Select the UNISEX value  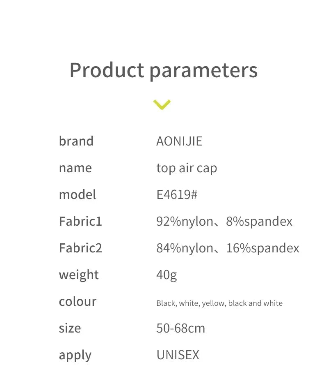[178, 355]
